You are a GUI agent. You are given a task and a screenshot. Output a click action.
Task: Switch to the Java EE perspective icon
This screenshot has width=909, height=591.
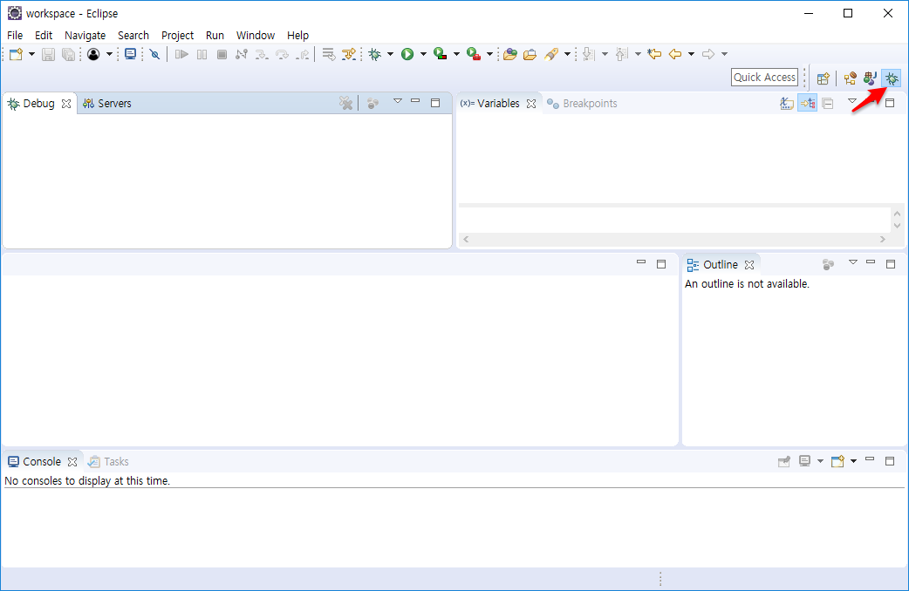point(851,78)
